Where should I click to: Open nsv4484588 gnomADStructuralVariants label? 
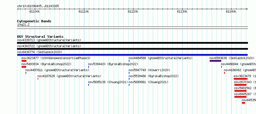[x=161, y=58]
